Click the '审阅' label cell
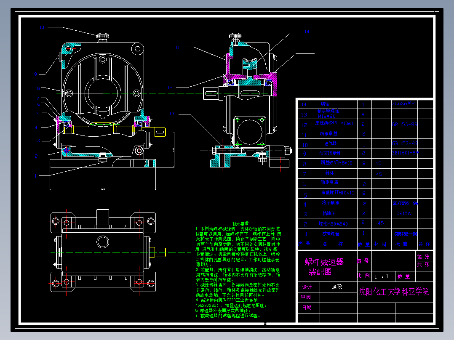454x340 pixels. tap(306, 297)
